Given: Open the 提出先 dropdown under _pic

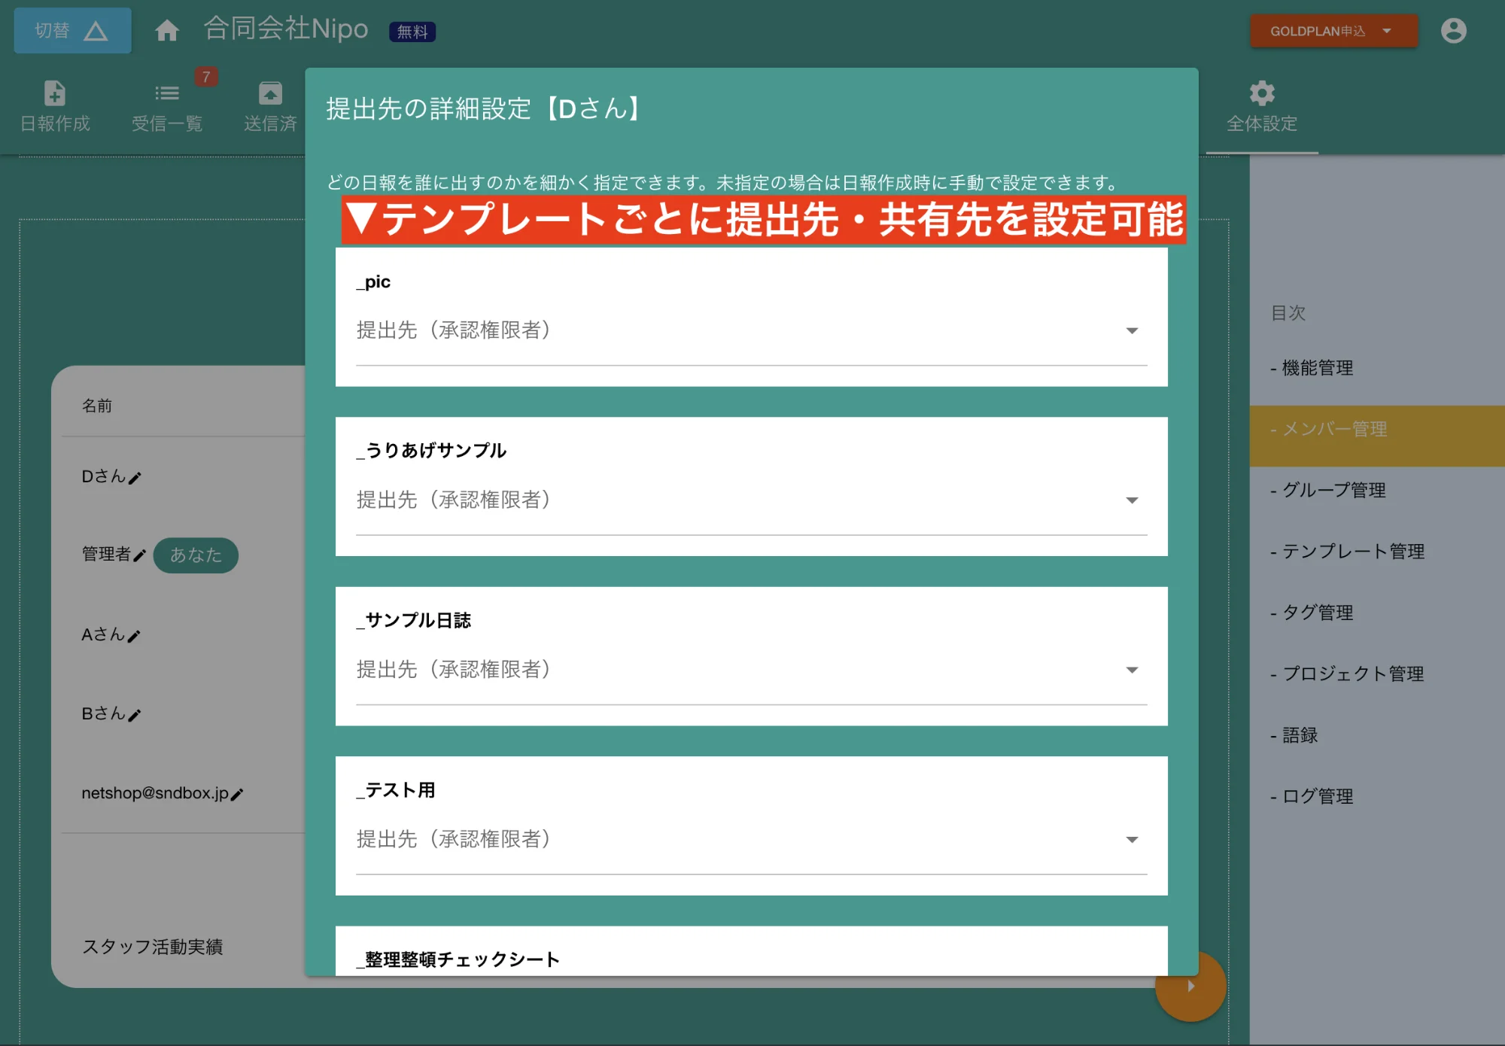Looking at the screenshot, I should tap(1131, 330).
